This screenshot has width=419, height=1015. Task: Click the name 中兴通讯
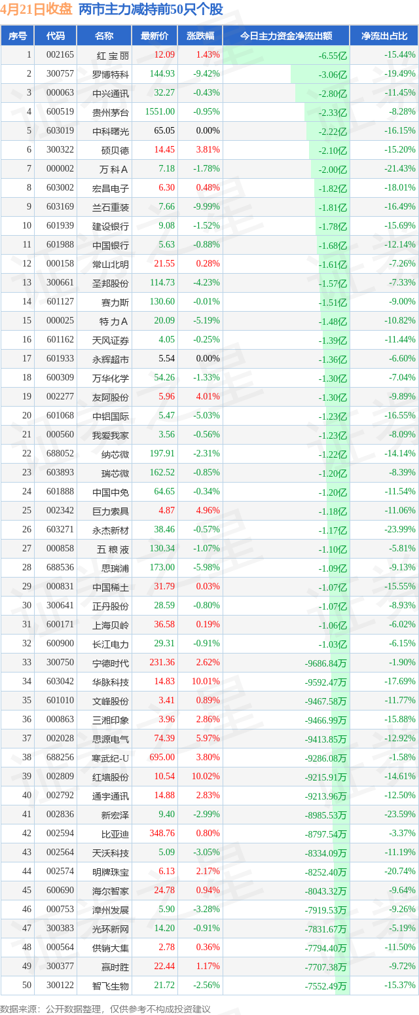coord(111,93)
